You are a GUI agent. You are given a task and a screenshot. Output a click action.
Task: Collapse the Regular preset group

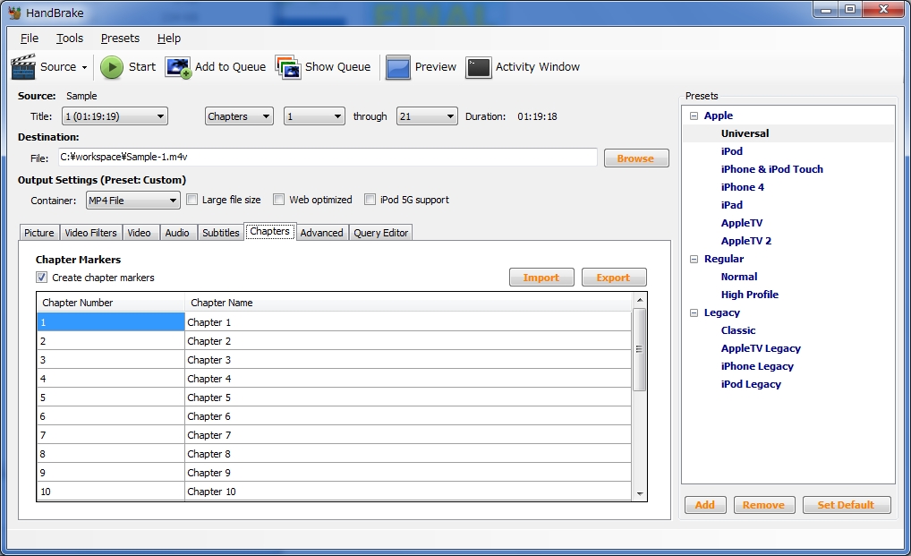694,259
